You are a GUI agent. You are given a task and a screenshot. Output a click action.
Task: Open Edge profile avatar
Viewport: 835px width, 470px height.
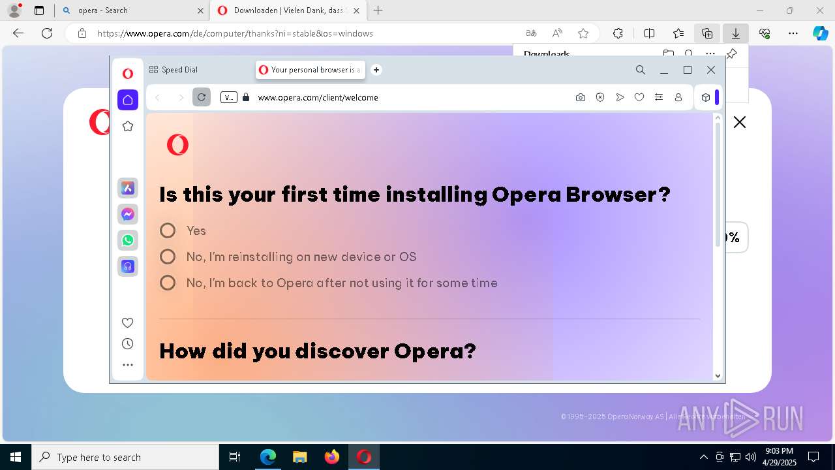coord(14,10)
